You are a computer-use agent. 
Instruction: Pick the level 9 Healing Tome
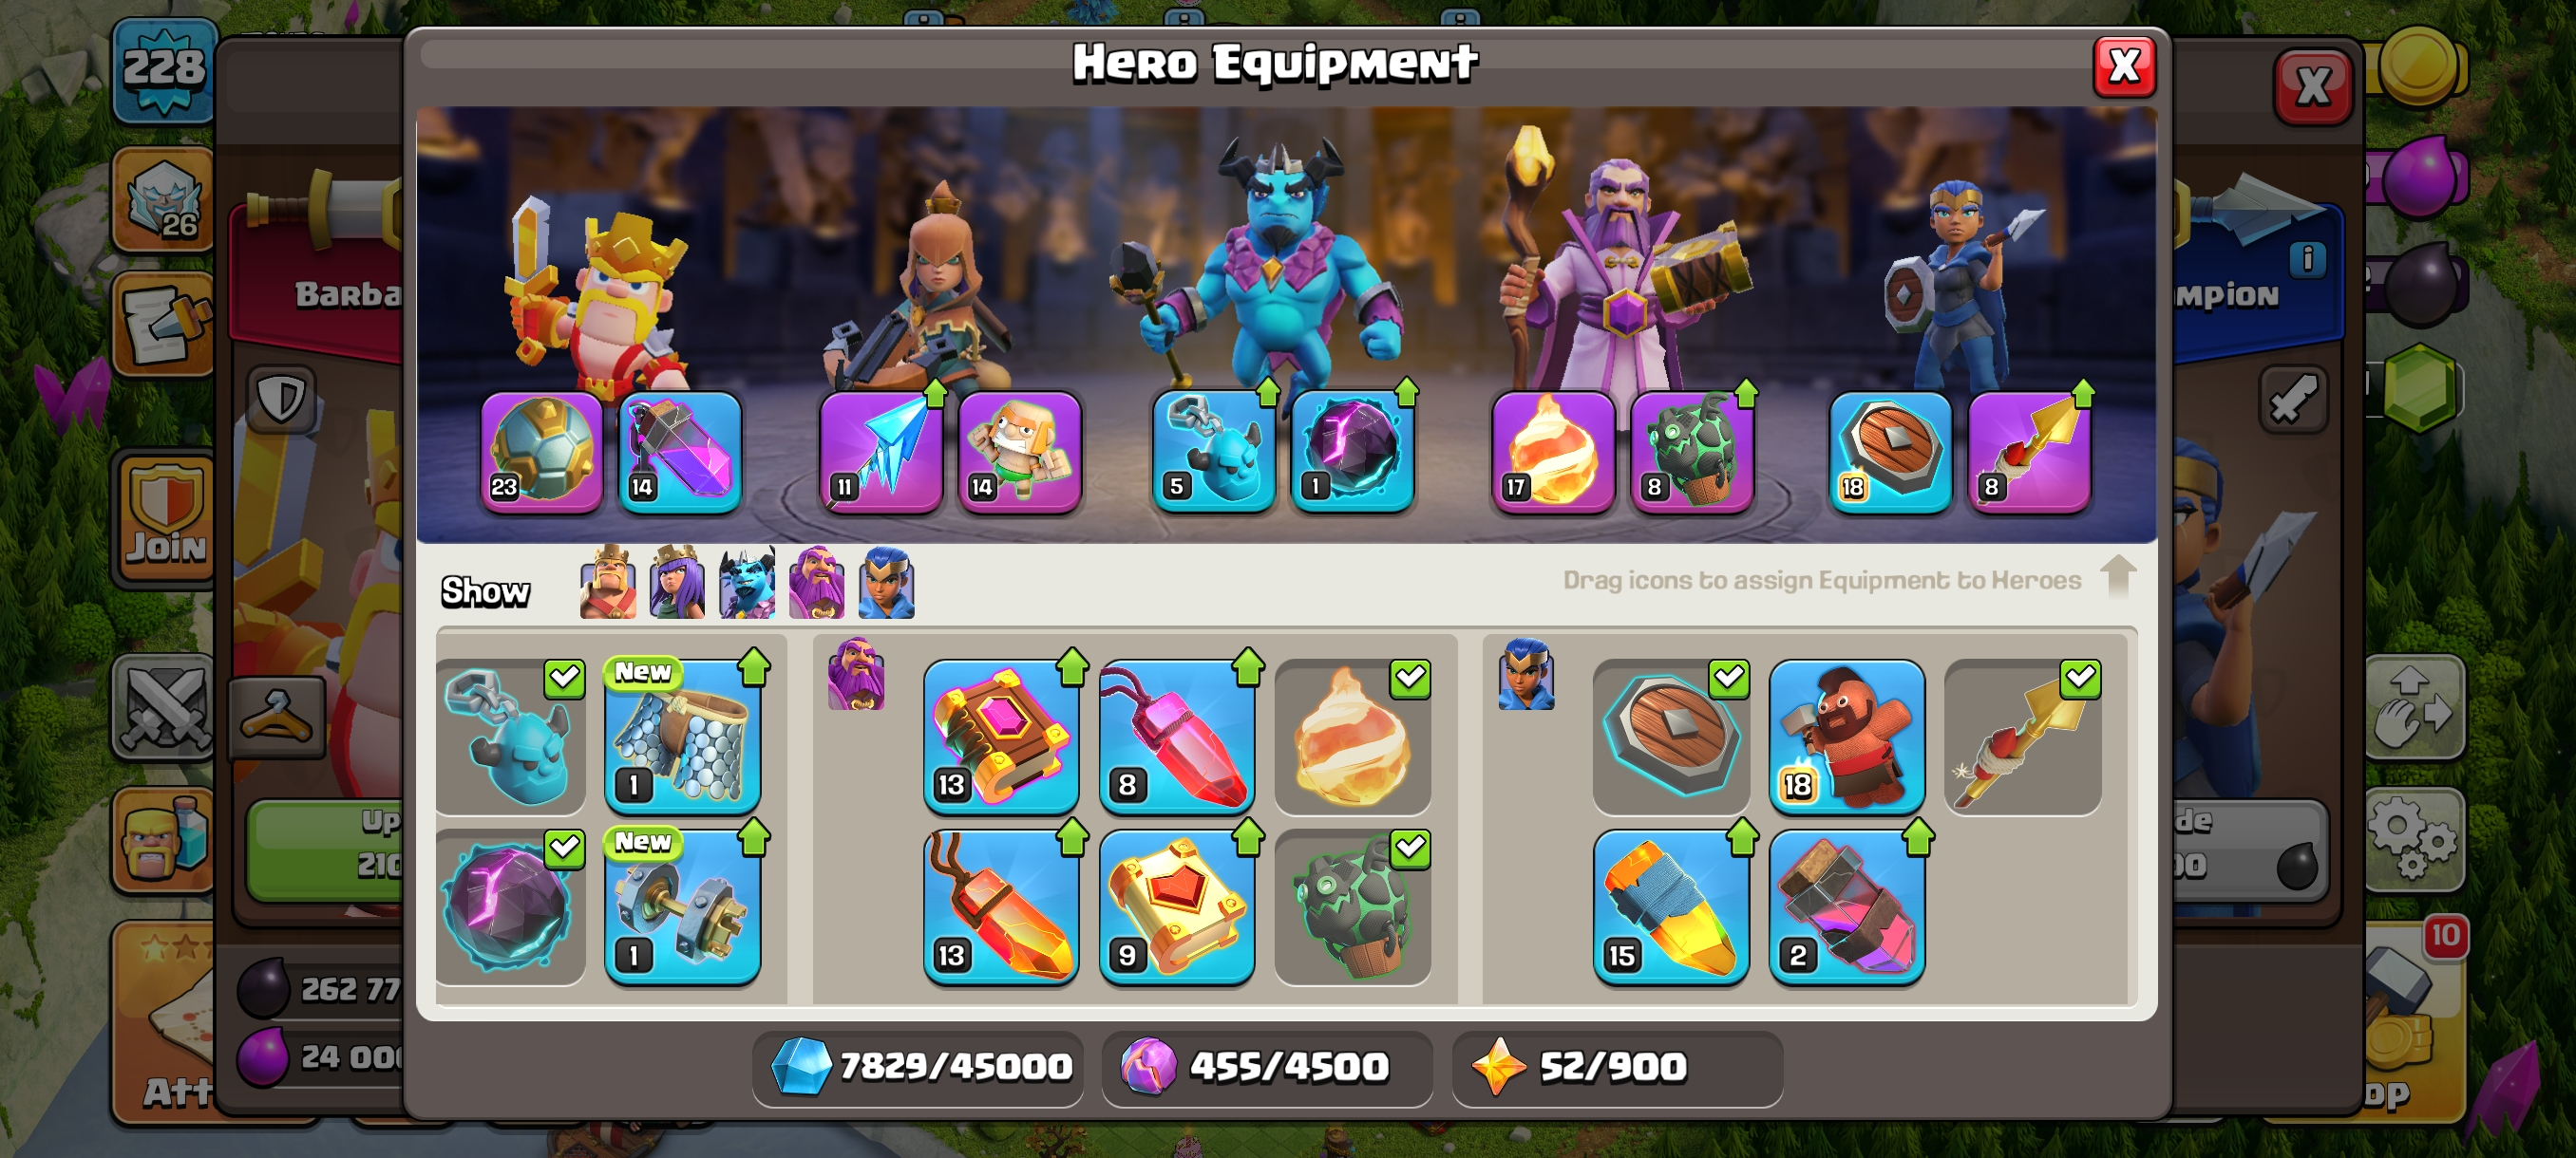(x=1176, y=906)
